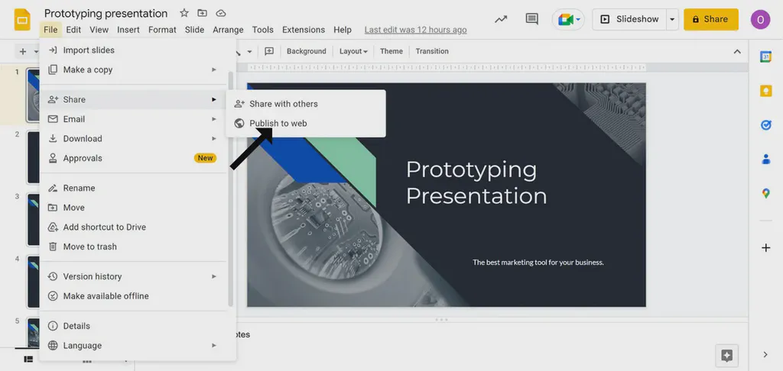Image resolution: width=783 pixels, height=371 pixels.
Task: Open the Slide menu
Action: [194, 30]
